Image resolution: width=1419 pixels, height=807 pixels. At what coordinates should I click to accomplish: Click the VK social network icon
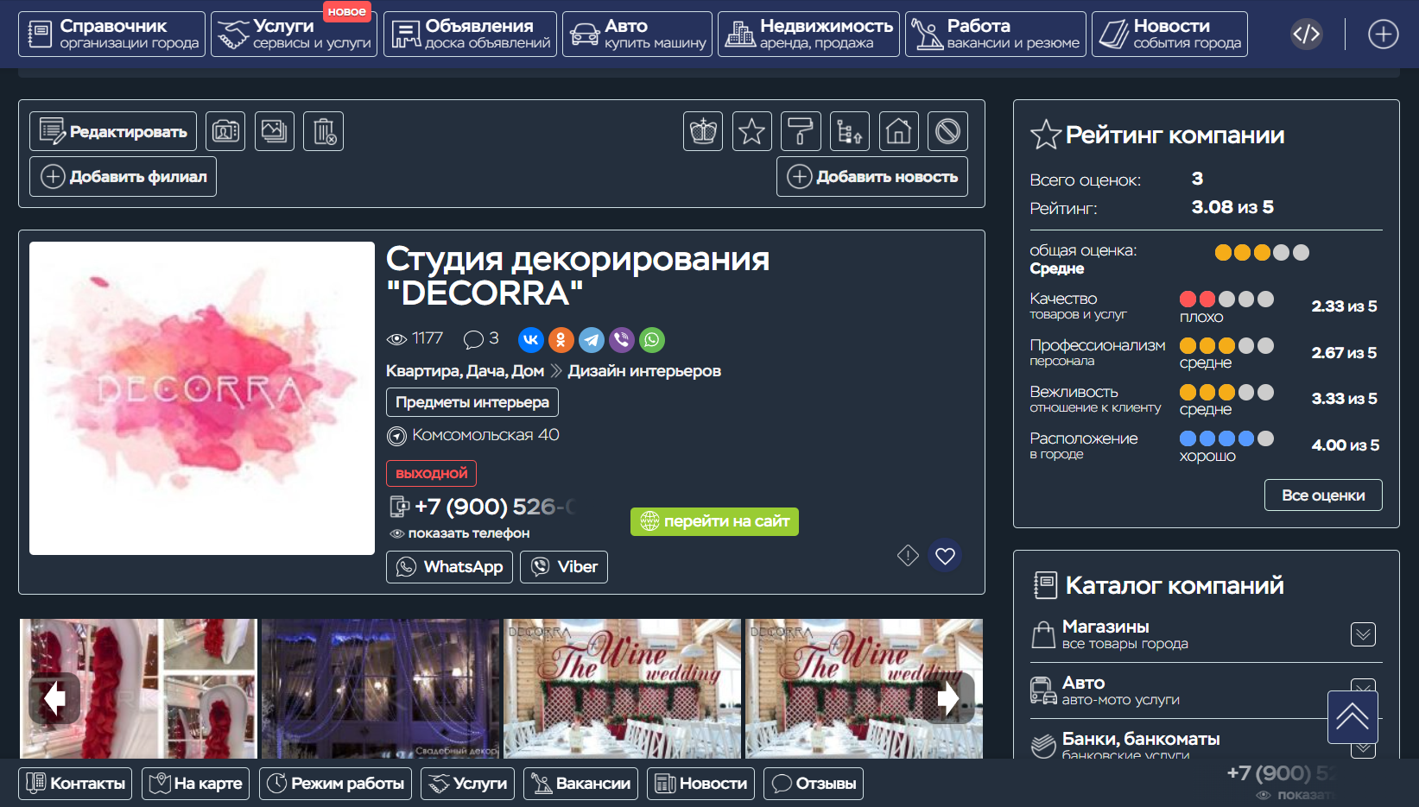click(x=530, y=340)
